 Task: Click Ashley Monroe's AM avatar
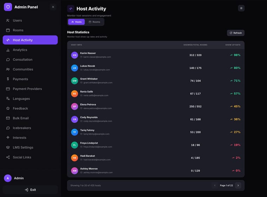coord(74,171)
